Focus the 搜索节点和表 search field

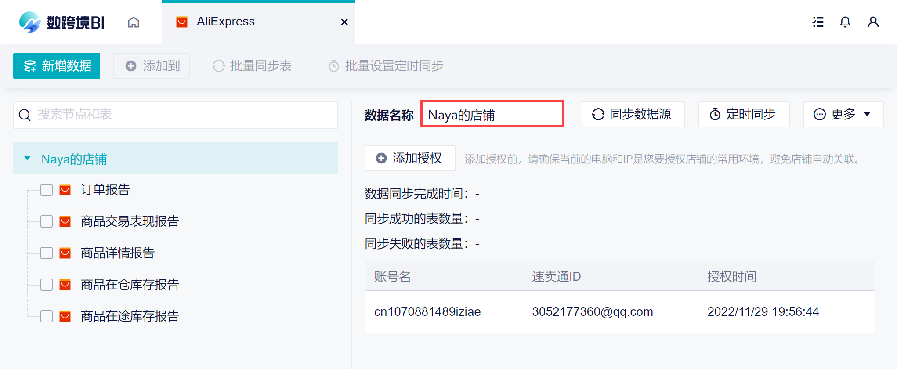[176, 115]
